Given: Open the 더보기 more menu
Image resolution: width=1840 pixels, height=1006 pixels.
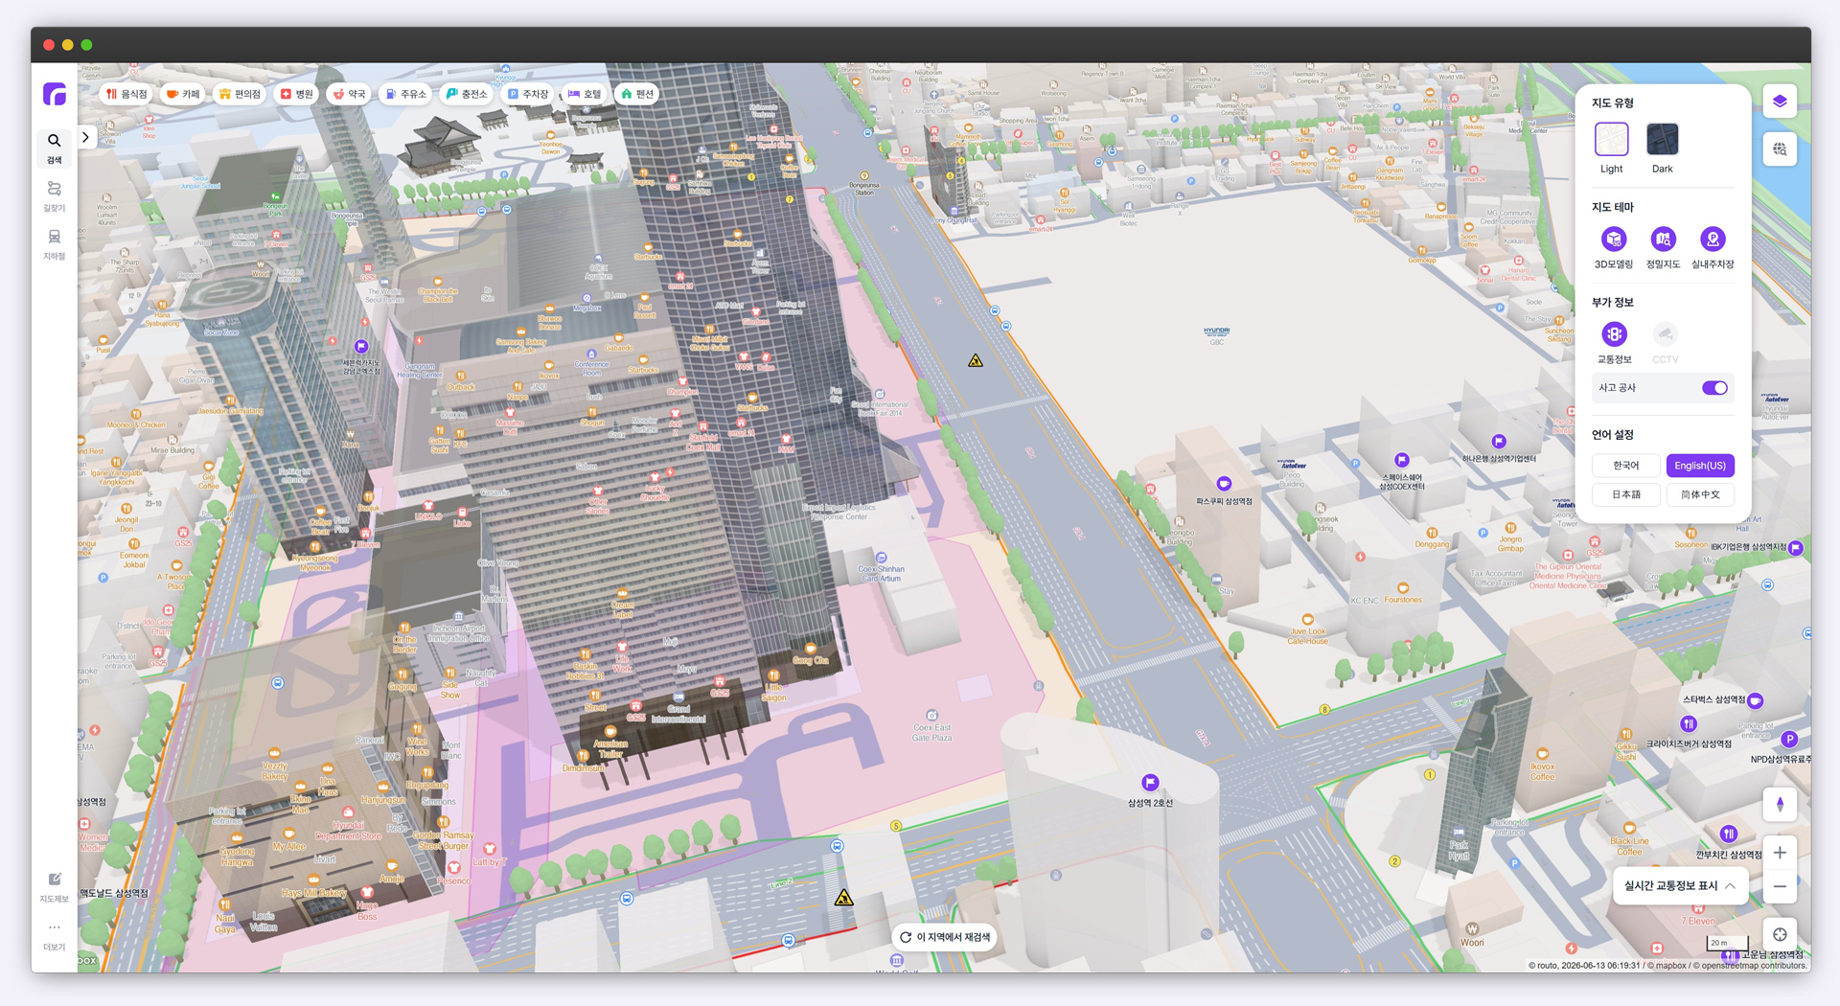Looking at the screenshot, I should click(x=55, y=935).
